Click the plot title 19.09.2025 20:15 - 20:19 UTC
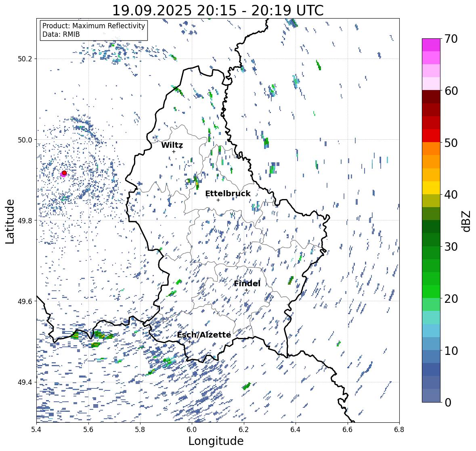 click(x=218, y=10)
